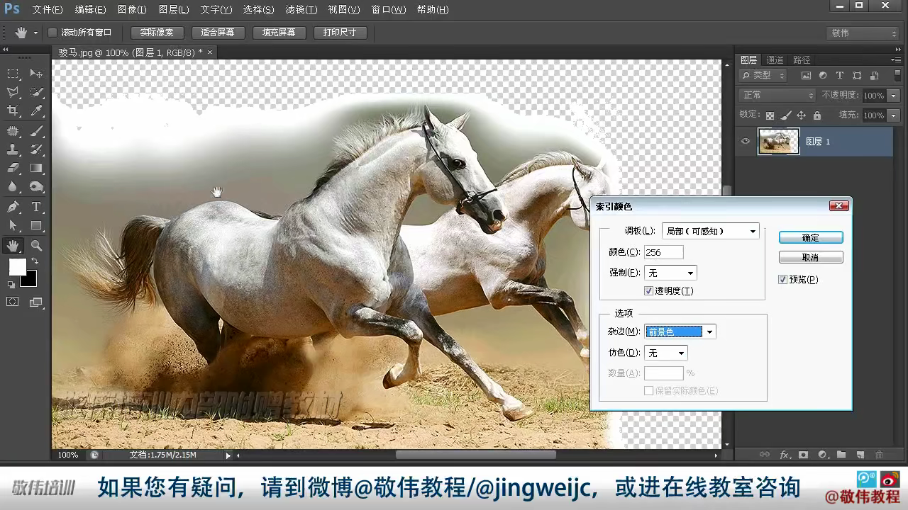Open the 敬伟 workspace dropdown

pyautogui.click(x=863, y=33)
